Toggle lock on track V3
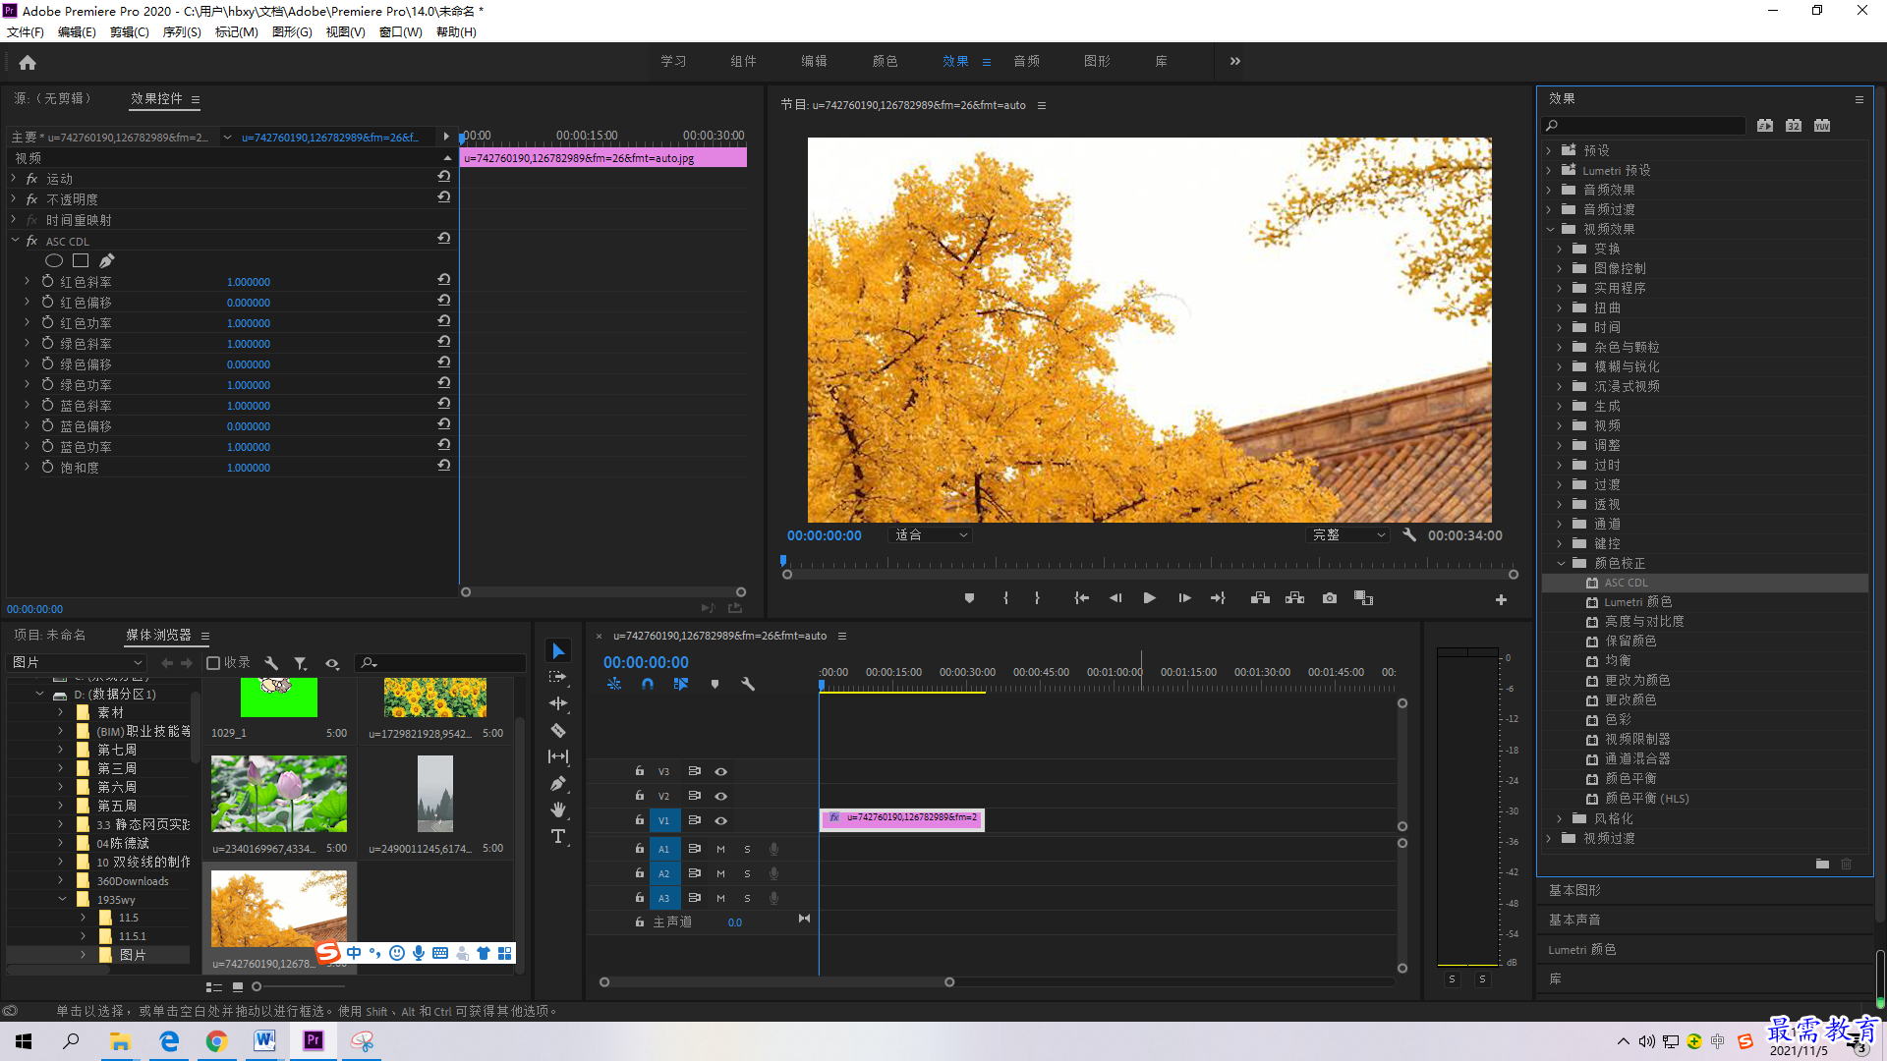 [640, 771]
